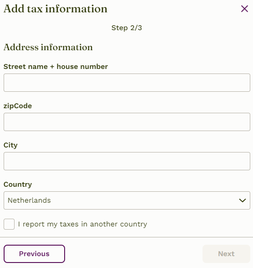Click the Street name + house number field
253x268 pixels.
point(127,83)
